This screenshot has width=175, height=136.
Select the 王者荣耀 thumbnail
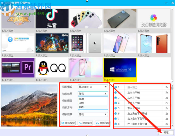click(x=18, y=19)
